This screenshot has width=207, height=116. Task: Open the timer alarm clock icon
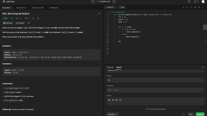189,2
